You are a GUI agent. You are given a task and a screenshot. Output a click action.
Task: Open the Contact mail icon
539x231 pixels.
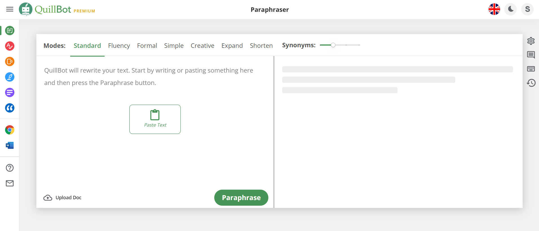click(10, 183)
